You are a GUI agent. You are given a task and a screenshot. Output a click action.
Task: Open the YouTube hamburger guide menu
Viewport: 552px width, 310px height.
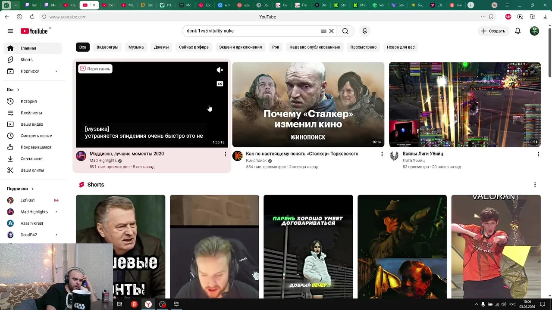tap(10, 31)
